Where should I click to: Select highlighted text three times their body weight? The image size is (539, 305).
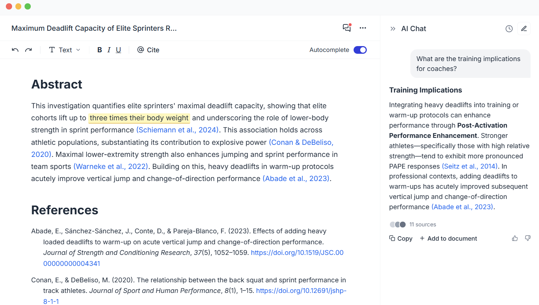(139, 118)
